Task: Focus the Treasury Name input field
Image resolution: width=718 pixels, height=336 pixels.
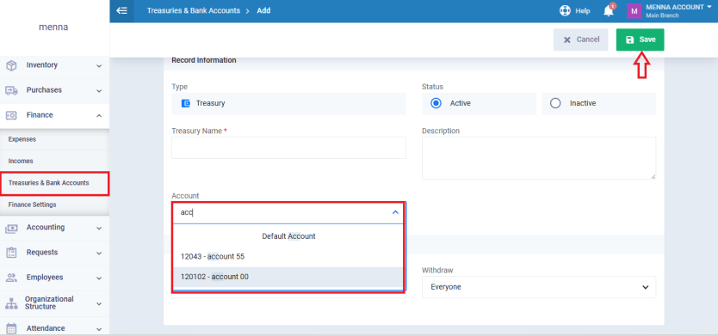Action: point(288,148)
